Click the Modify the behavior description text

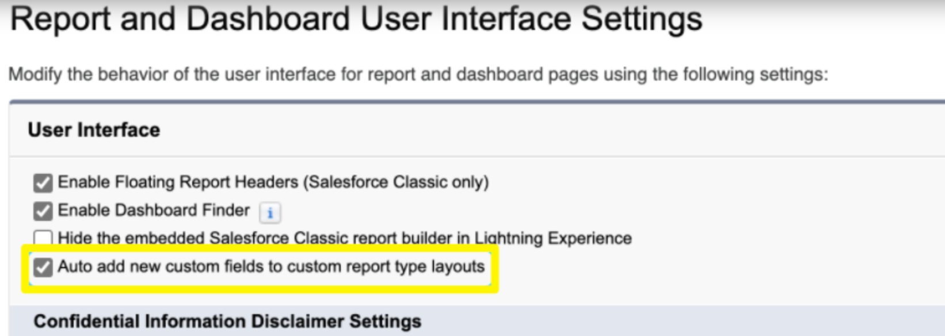(418, 75)
